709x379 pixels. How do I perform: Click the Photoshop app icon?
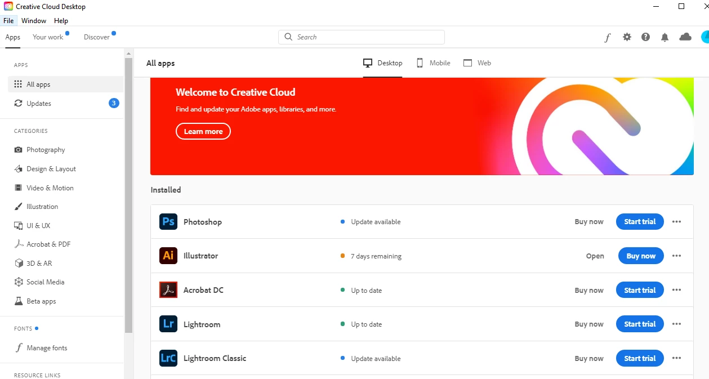168,222
